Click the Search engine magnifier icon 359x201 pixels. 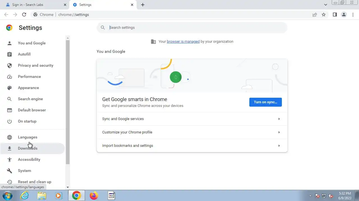tap(10, 99)
